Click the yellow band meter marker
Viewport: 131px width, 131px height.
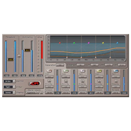pyautogui.click(x=107, y=84)
